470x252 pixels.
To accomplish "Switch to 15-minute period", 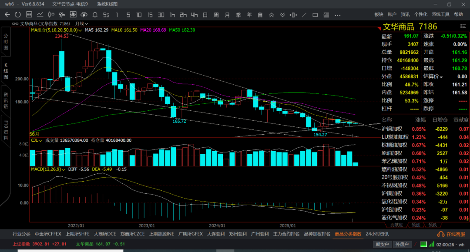I will (150, 15).
